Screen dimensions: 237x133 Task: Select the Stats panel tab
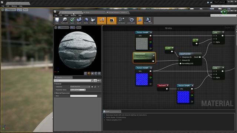pyautogui.click(x=112, y=111)
